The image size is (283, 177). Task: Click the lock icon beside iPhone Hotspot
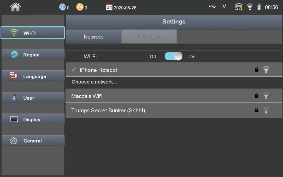256,70
